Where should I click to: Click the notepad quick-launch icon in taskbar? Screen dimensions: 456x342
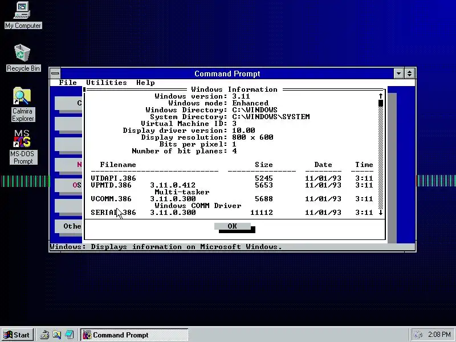[69, 335]
